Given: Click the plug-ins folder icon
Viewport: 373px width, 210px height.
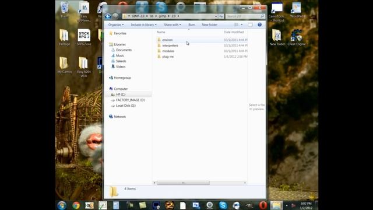Looking at the screenshot, I should pos(159,57).
